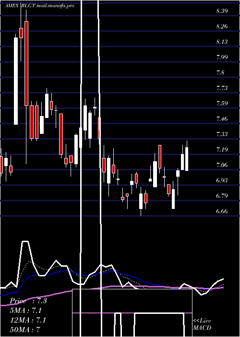Click the 12MA : 7.1 readout

click(28, 320)
